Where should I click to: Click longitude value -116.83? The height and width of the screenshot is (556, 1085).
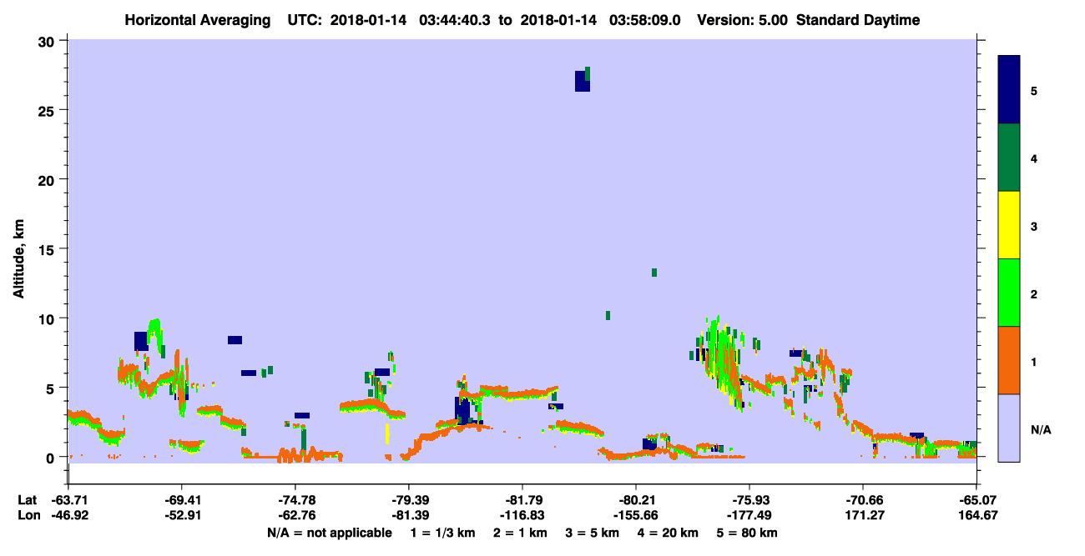pos(522,515)
